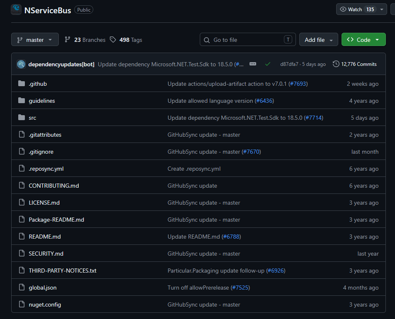Open the .reposync.yml file

click(x=46, y=169)
